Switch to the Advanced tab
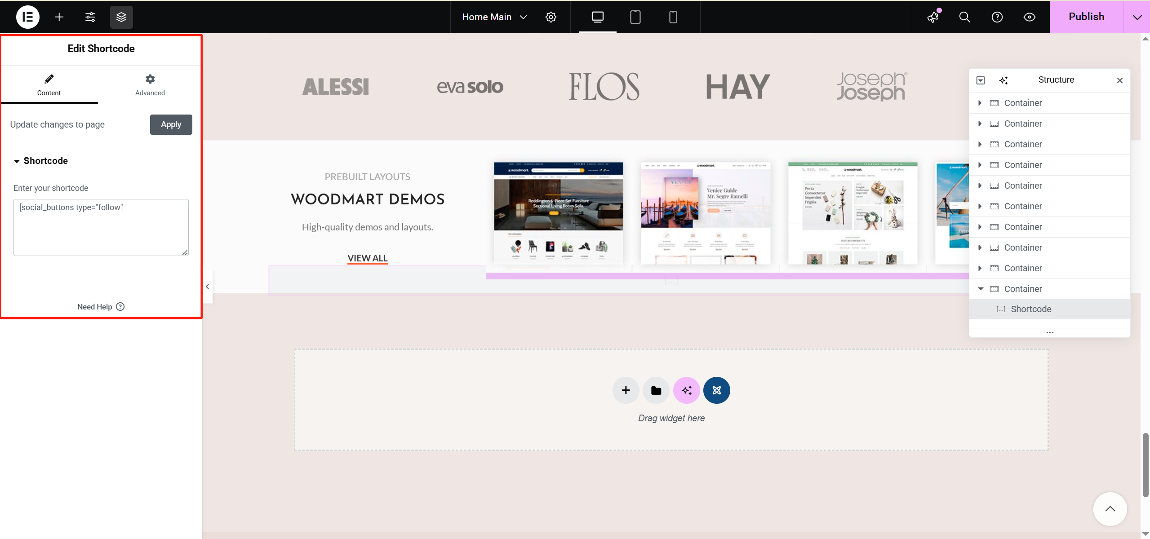 click(150, 84)
